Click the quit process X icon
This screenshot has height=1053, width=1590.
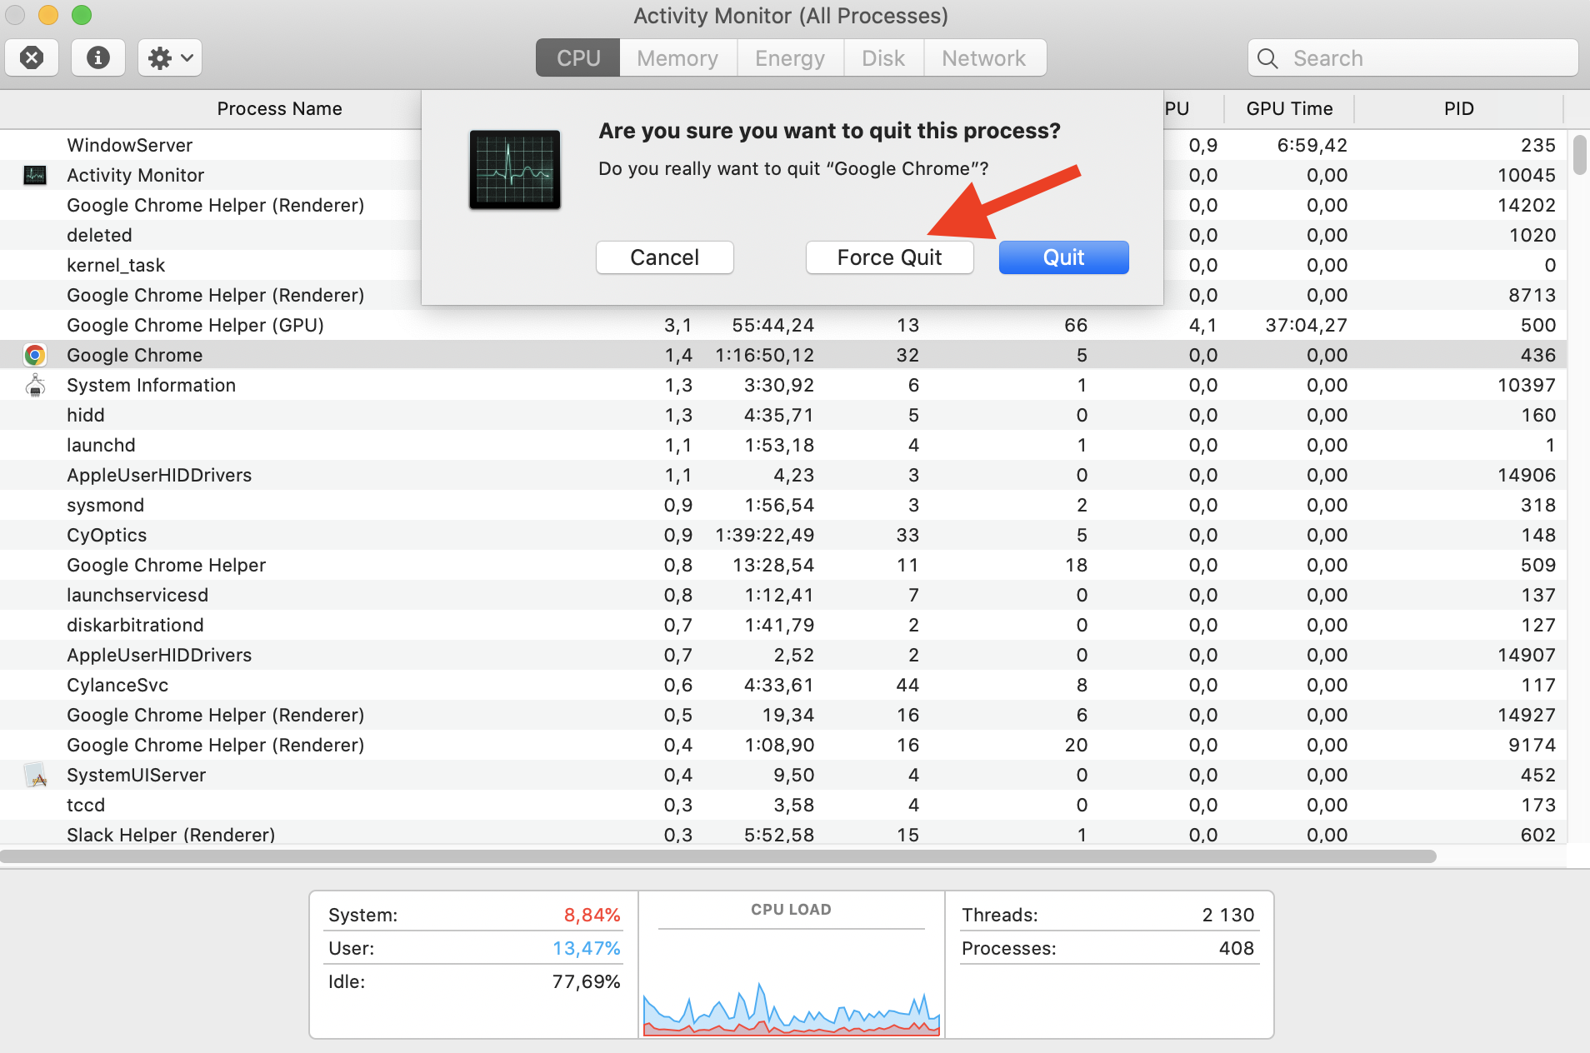point(31,57)
